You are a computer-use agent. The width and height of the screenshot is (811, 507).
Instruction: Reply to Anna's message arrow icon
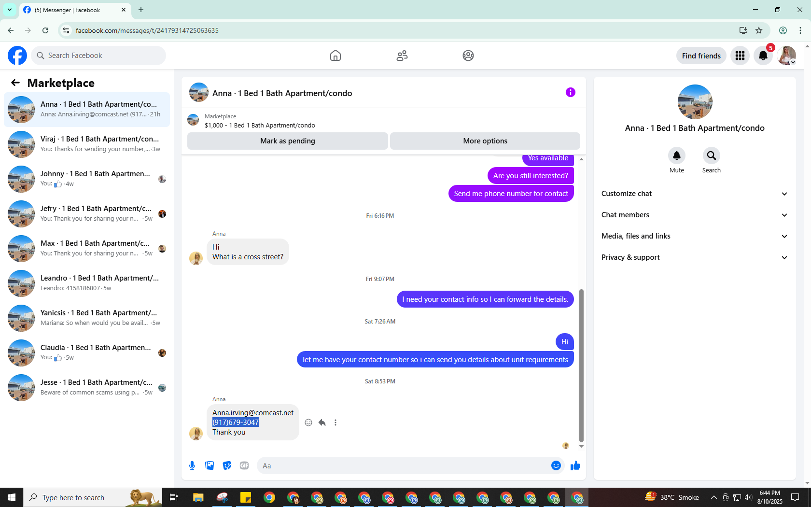(x=322, y=422)
